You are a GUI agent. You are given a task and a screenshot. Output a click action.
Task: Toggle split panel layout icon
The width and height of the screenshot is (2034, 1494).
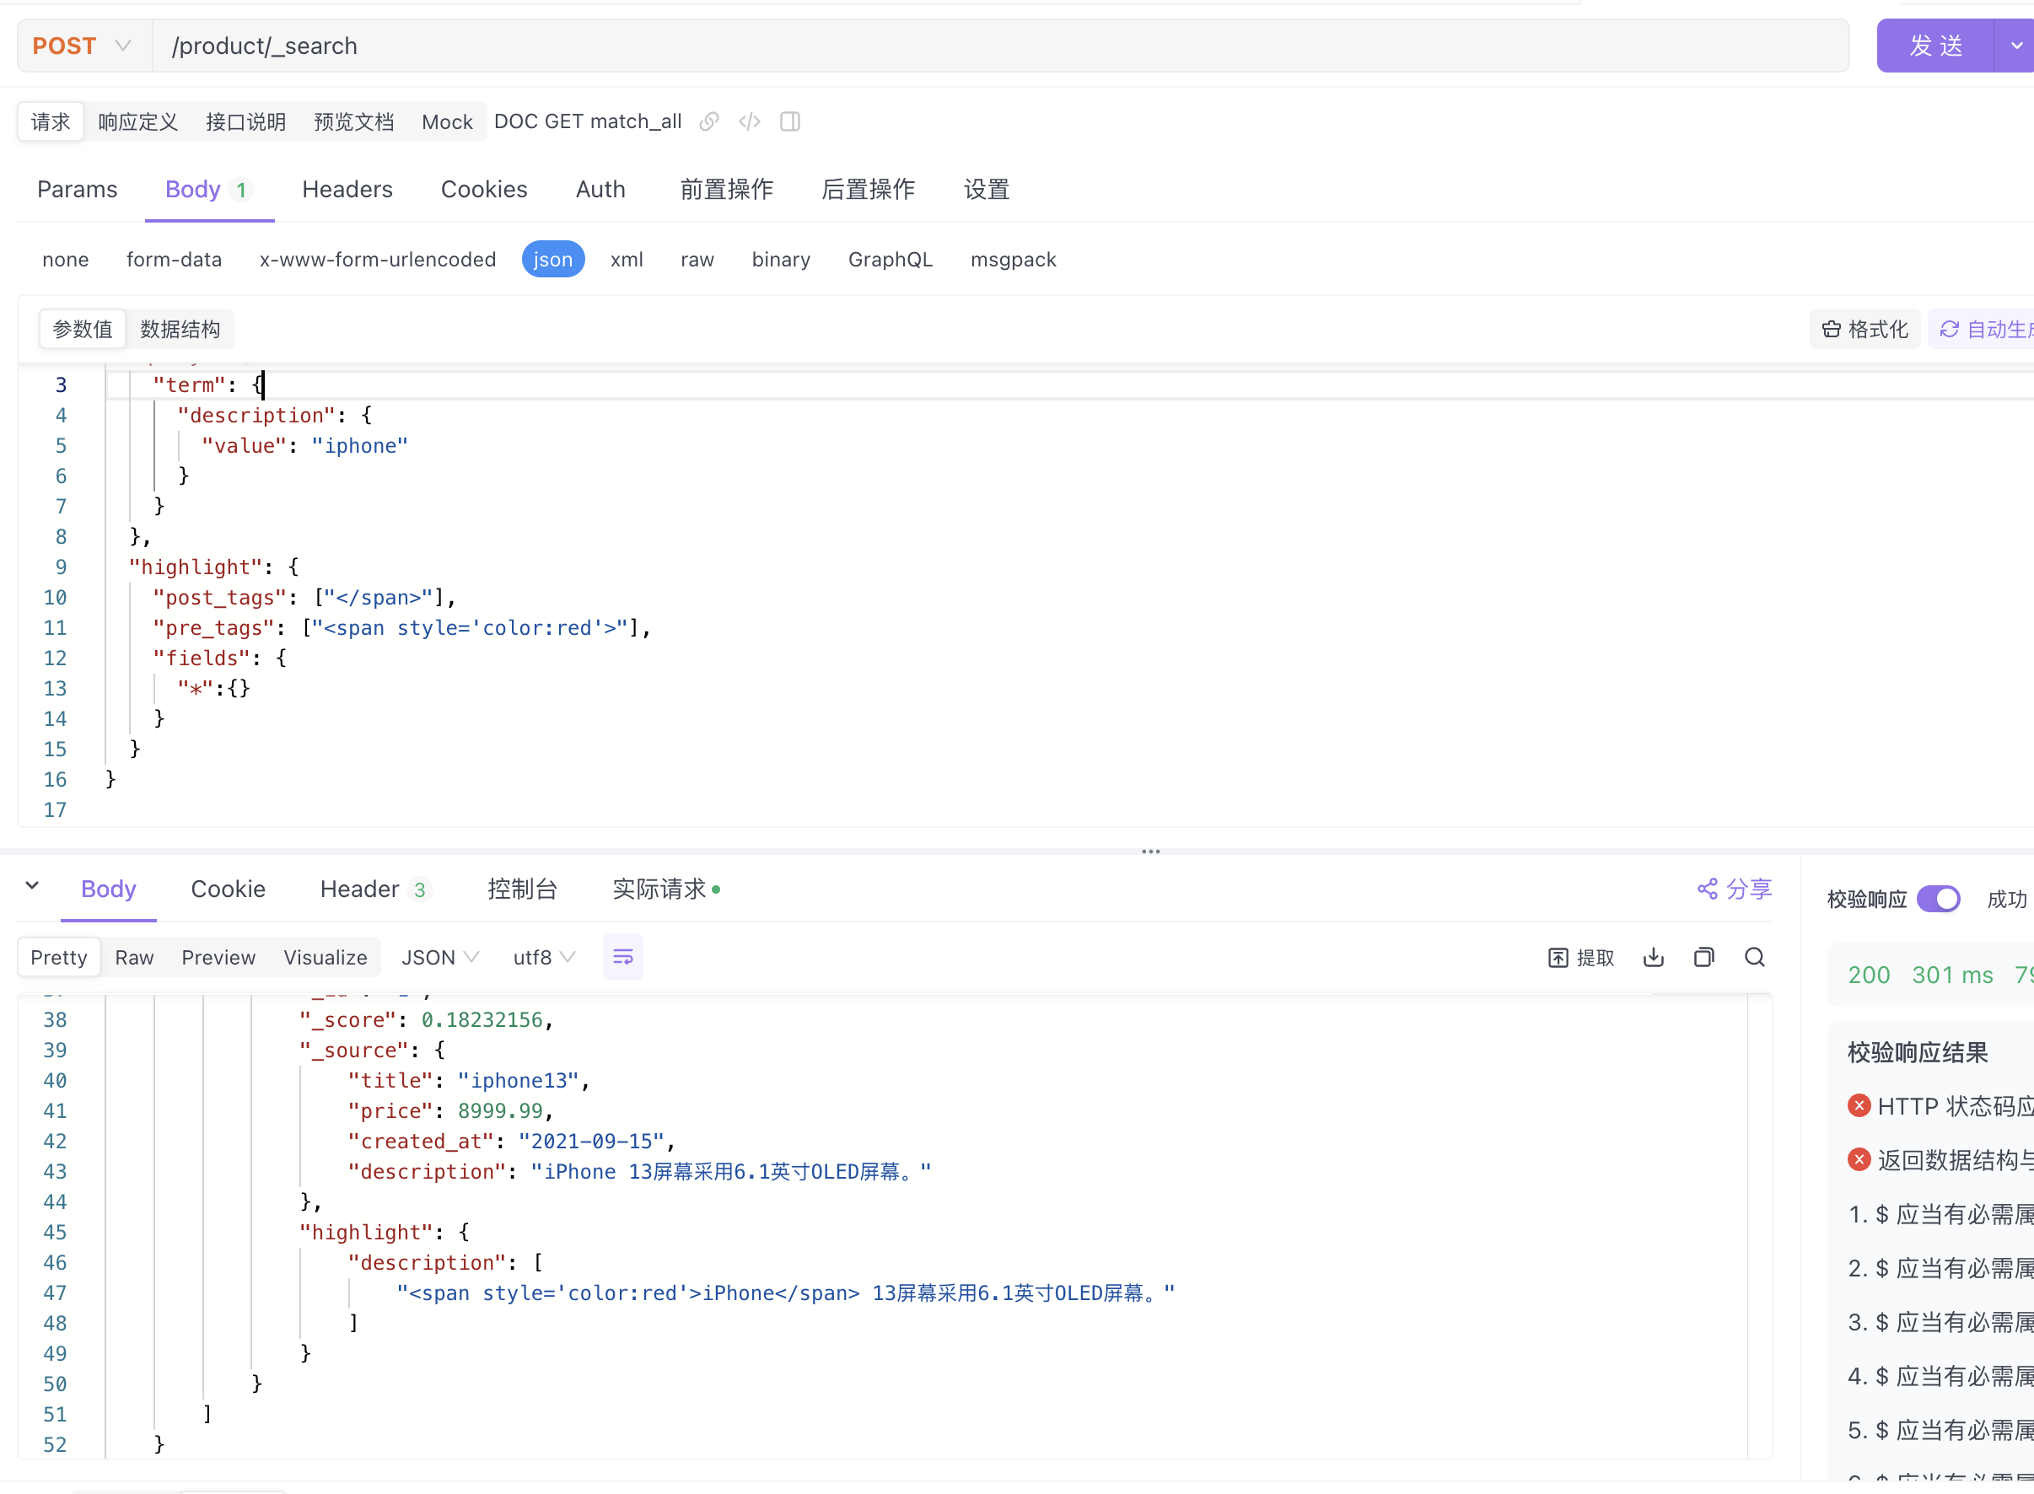789,121
